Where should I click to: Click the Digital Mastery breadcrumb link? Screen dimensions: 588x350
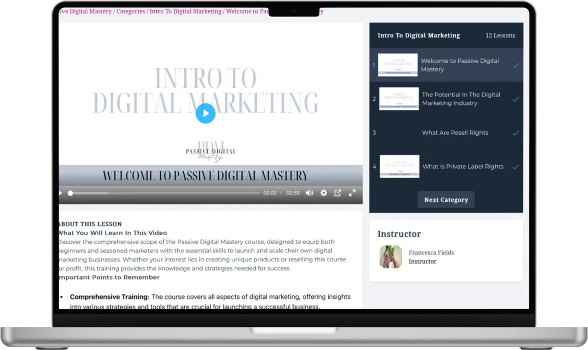click(85, 11)
